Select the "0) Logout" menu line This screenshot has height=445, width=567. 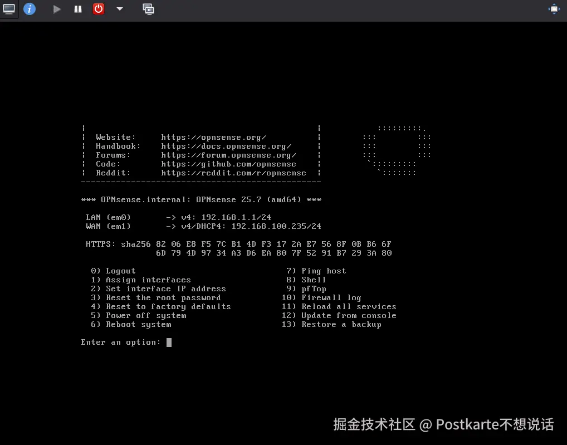pos(113,271)
